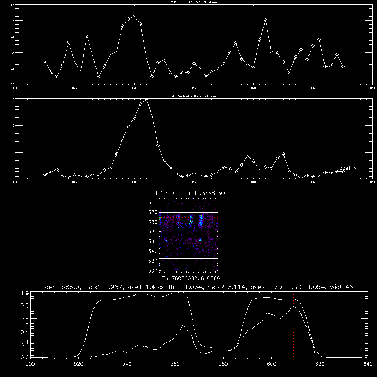377x377 pixels.
Task: Click the spectral image titled 2017-09-07T03:36:30
Action: click(x=188, y=235)
